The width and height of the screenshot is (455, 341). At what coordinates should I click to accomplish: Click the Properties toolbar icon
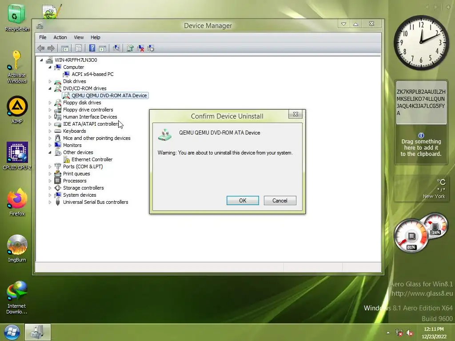click(x=78, y=48)
